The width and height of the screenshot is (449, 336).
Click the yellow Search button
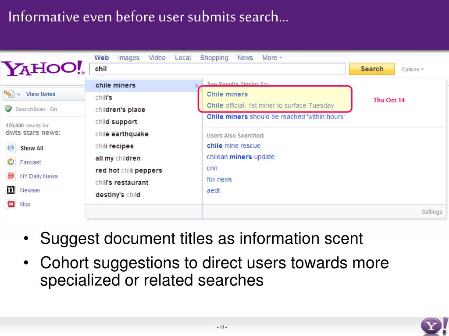click(x=372, y=69)
